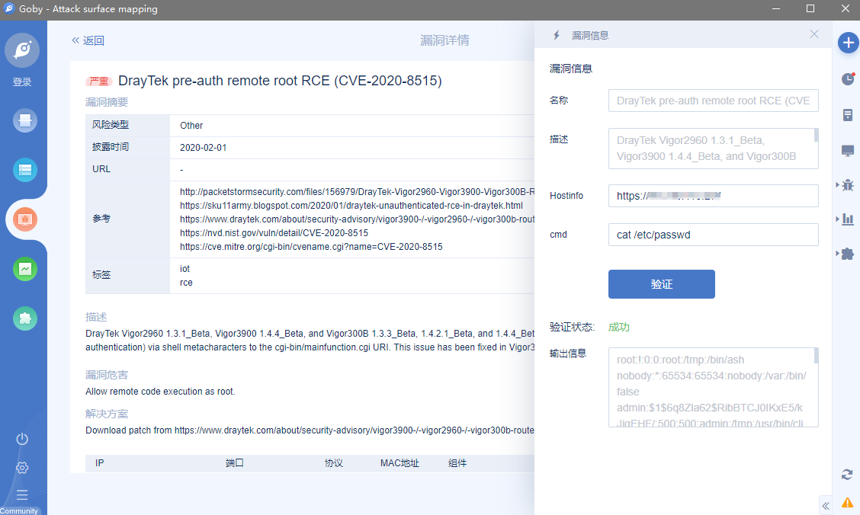Viewport: 860px width, 515px height.
Task: Expand the bug category in right sidebar
Action: click(x=846, y=184)
